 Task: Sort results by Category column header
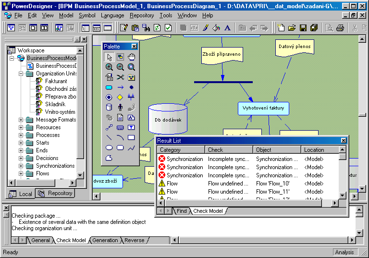tap(181, 150)
